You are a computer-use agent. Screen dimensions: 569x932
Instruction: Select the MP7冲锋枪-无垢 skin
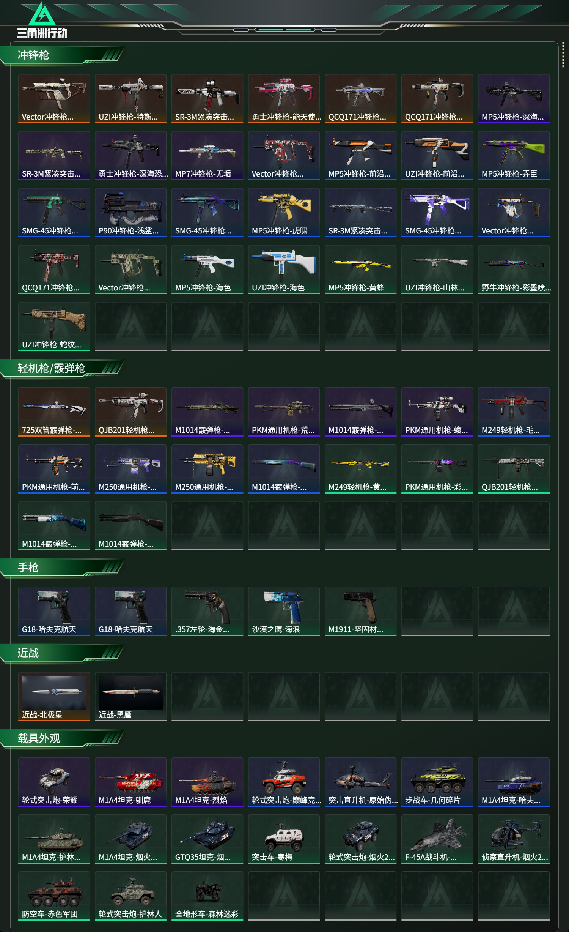(207, 156)
